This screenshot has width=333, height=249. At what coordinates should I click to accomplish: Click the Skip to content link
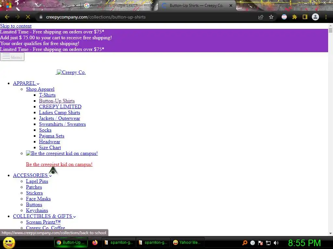coord(16,26)
